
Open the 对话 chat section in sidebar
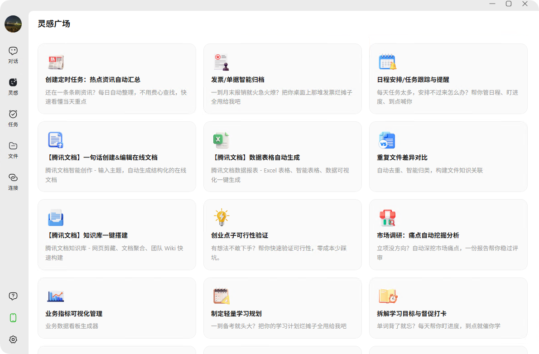(13, 54)
